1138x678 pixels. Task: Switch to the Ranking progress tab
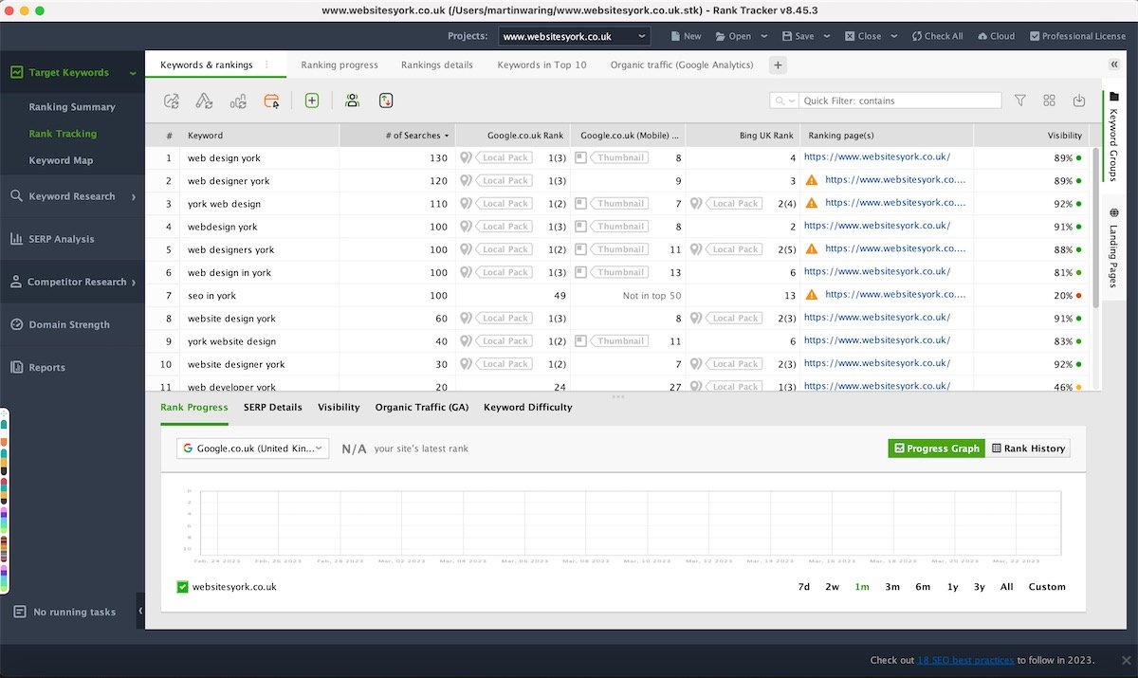[x=340, y=64]
